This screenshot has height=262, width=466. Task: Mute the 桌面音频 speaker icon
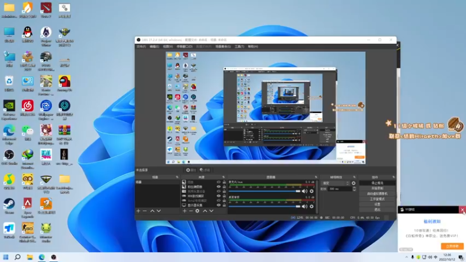tap(305, 206)
